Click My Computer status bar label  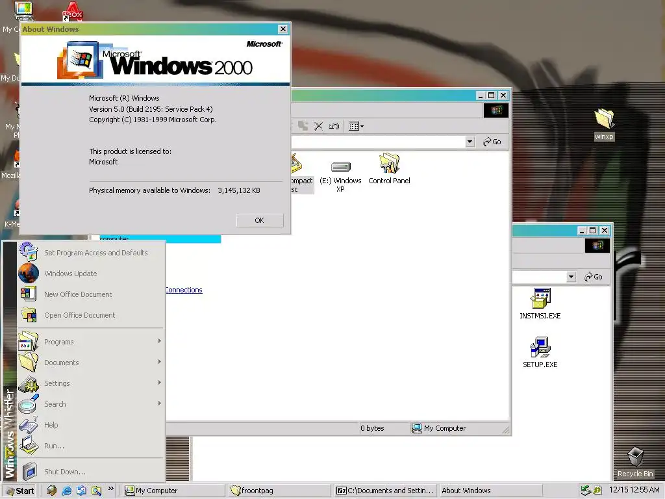[x=444, y=428]
